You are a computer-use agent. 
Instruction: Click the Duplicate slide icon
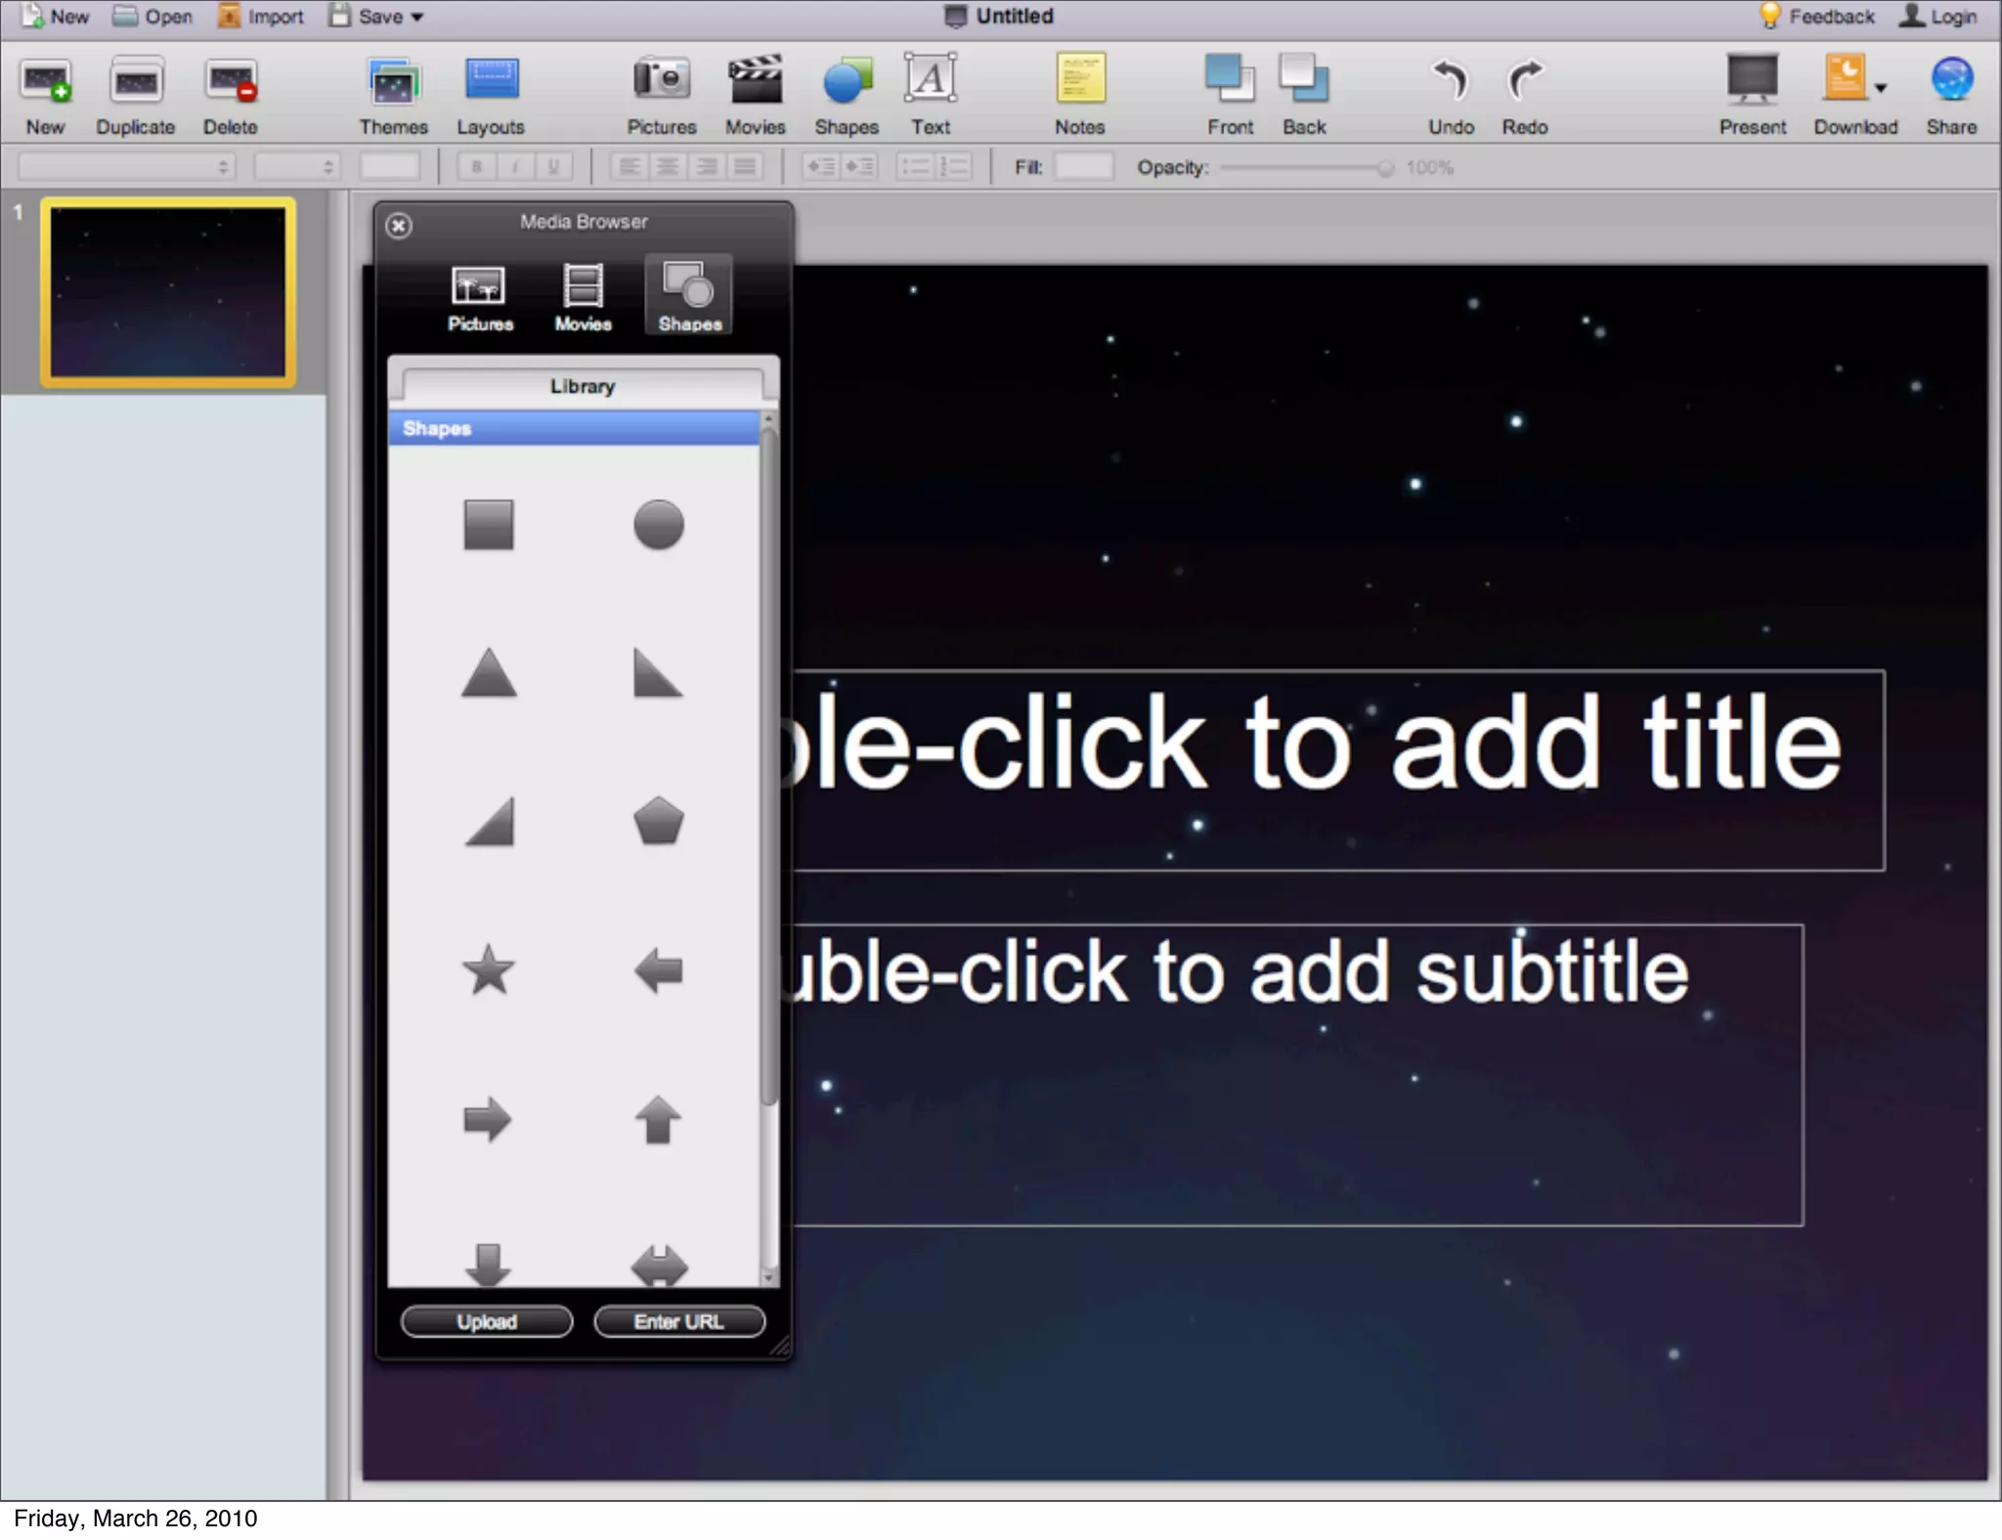(x=136, y=82)
